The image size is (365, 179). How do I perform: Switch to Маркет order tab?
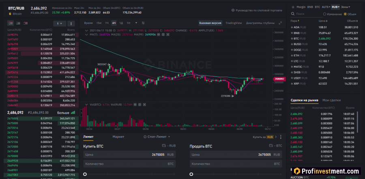click(x=118, y=137)
